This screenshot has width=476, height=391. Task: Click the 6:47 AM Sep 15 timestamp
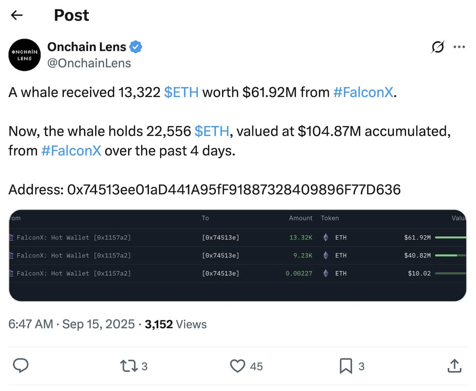coord(72,324)
